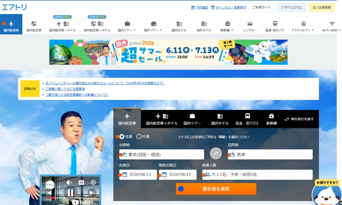Expand the 国内ツアー top navigation dropdown
This screenshot has width=342, height=205.
pos(127,26)
